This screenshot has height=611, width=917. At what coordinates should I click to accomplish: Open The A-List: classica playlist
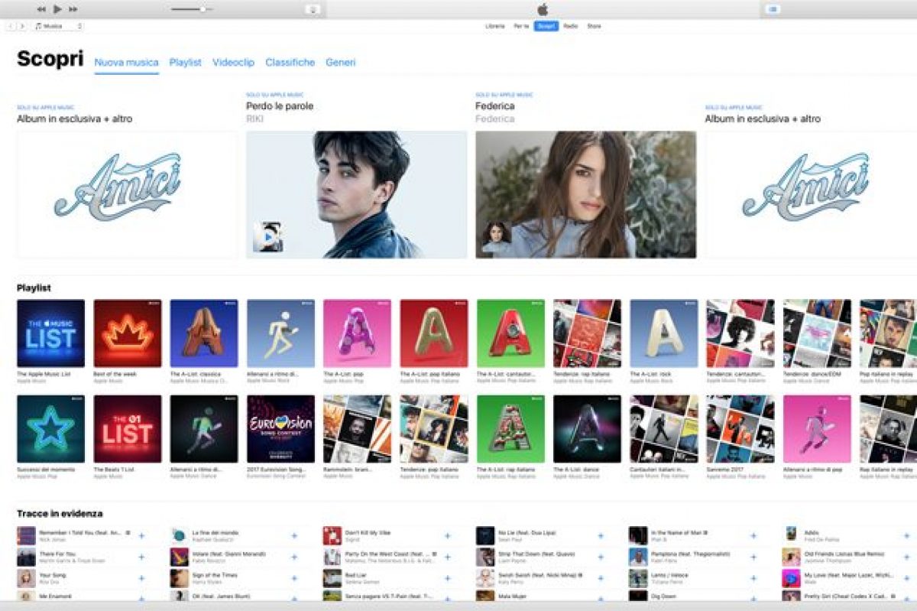(x=204, y=333)
